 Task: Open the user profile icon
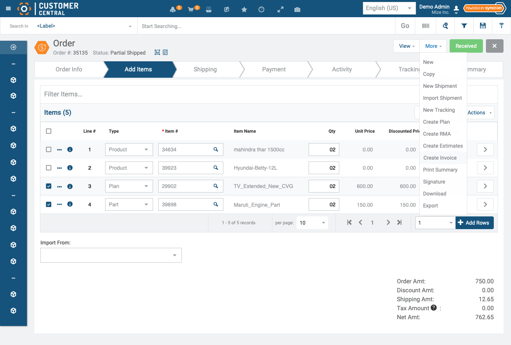click(x=456, y=9)
